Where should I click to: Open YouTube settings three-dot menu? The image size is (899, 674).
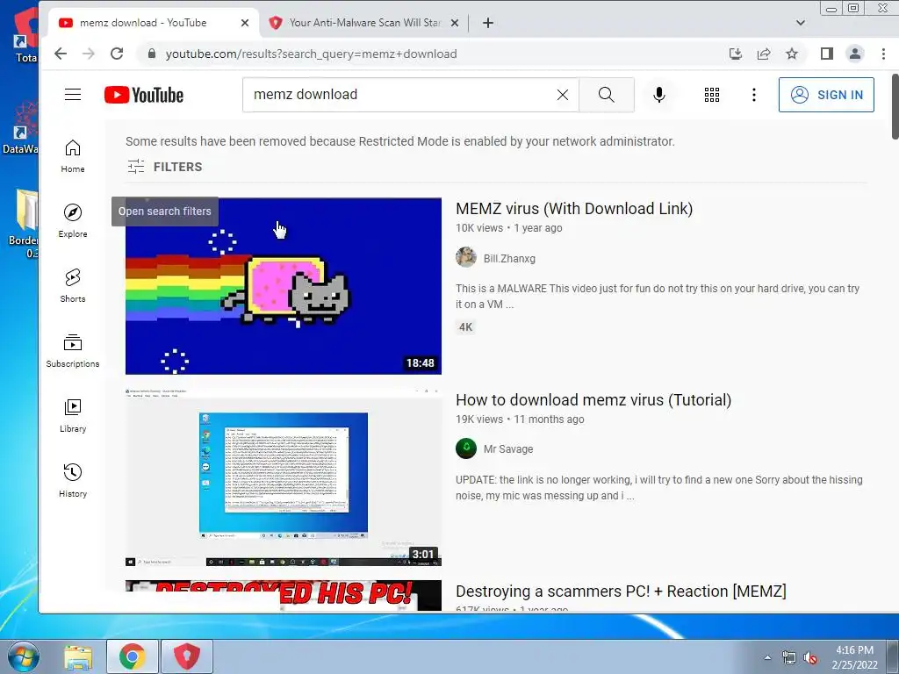click(x=753, y=95)
